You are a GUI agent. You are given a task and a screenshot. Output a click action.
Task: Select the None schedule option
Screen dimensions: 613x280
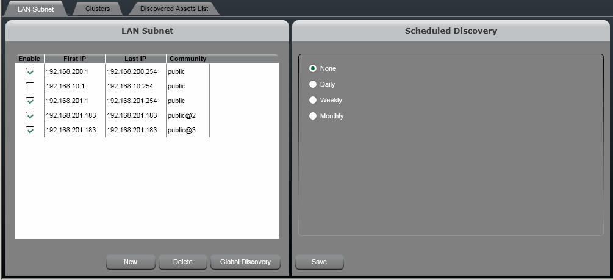[x=314, y=68]
